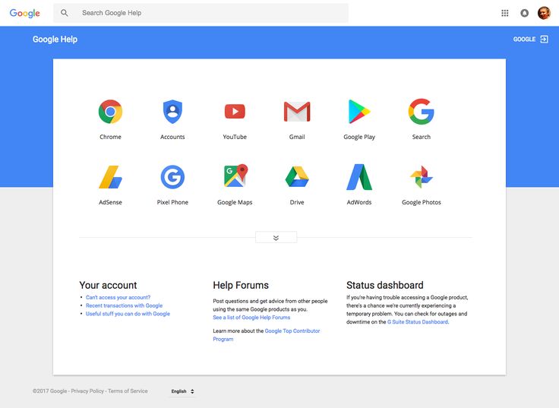Image resolution: width=559 pixels, height=408 pixels.
Task: Click the Pixel Phone label text
Action: [x=172, y=202]
